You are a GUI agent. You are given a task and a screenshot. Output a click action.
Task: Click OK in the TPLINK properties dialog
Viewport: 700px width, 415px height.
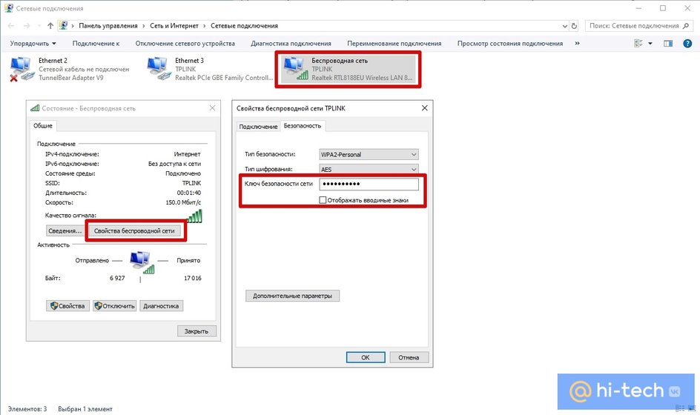[366, 357]
